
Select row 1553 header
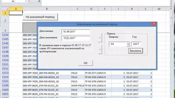pyautogui.click(x=5, y=73)
